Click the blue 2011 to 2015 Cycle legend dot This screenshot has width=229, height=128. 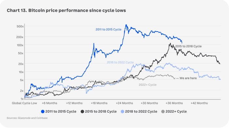point(43,111)
